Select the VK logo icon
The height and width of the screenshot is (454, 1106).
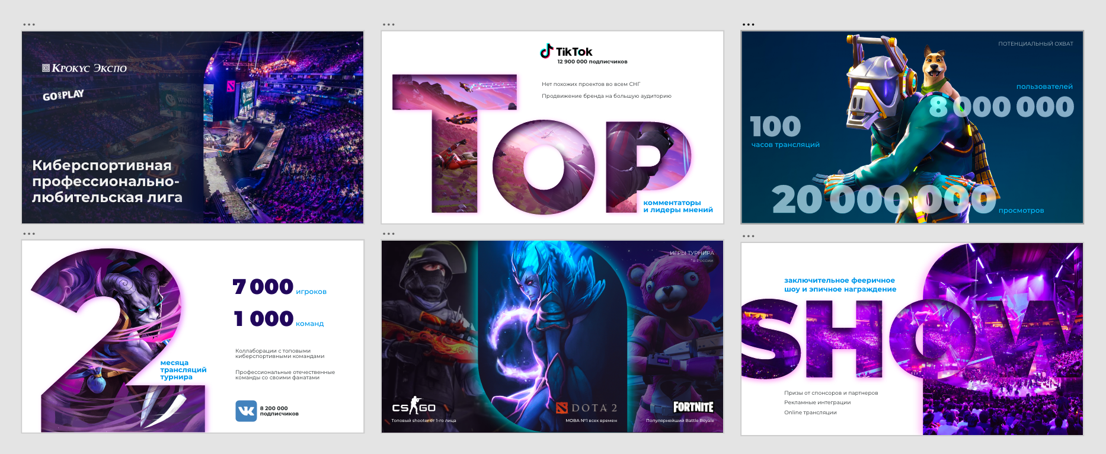point(246,411)
